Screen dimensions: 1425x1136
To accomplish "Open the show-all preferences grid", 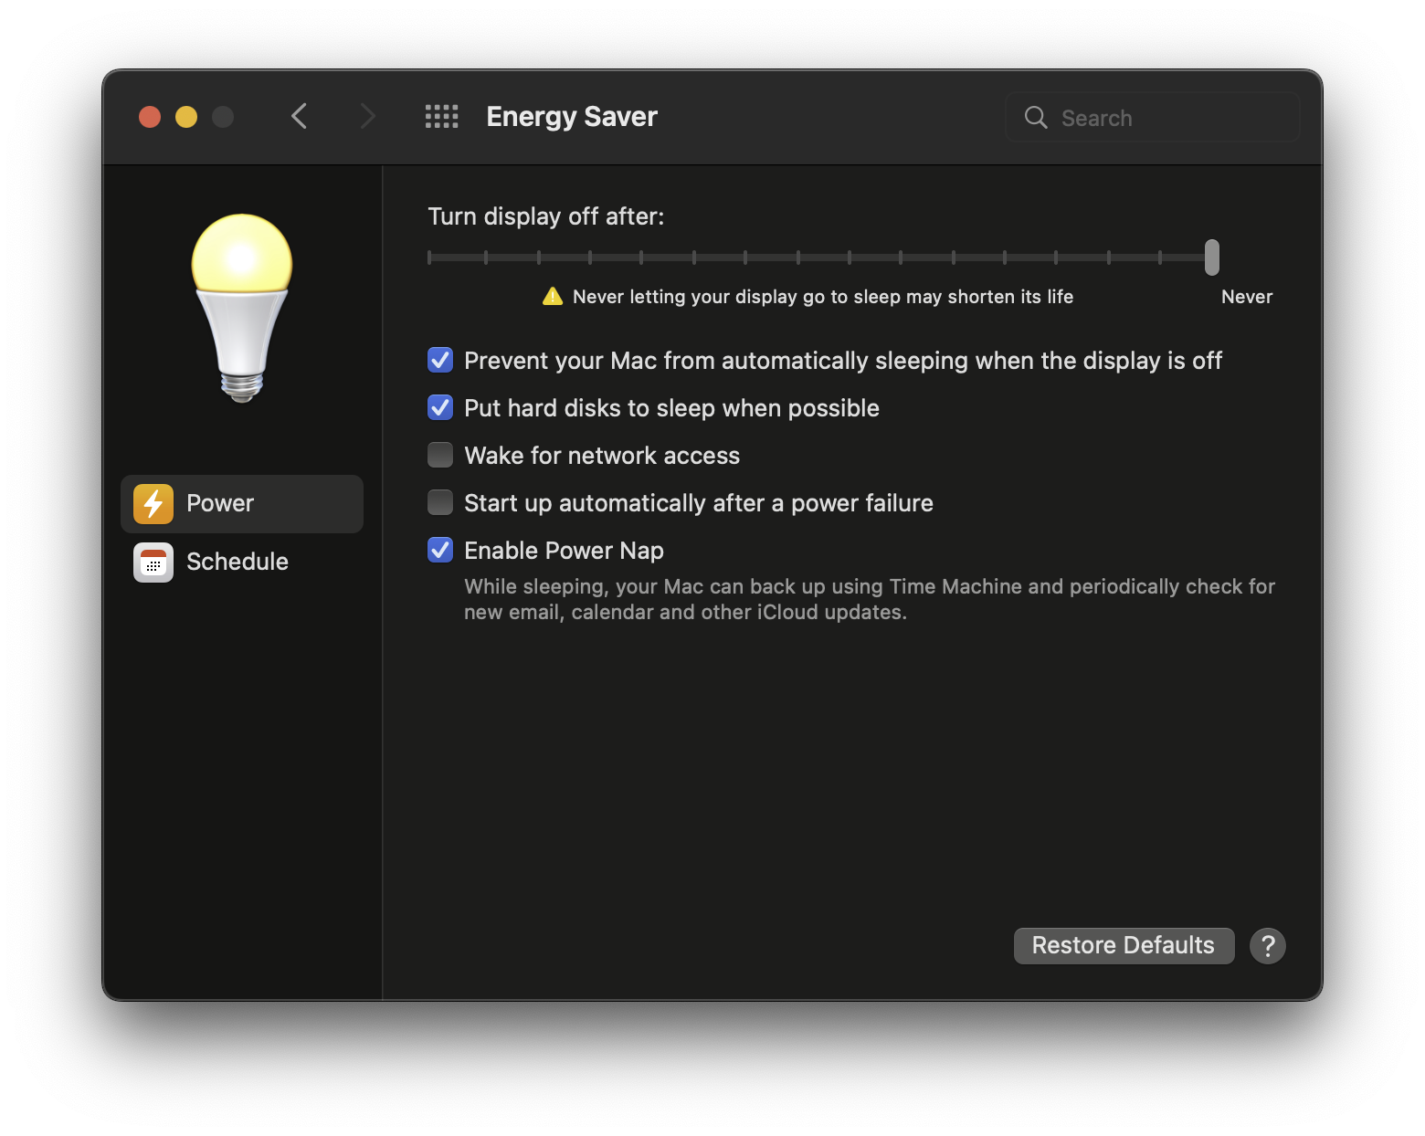I will point(442,117).
